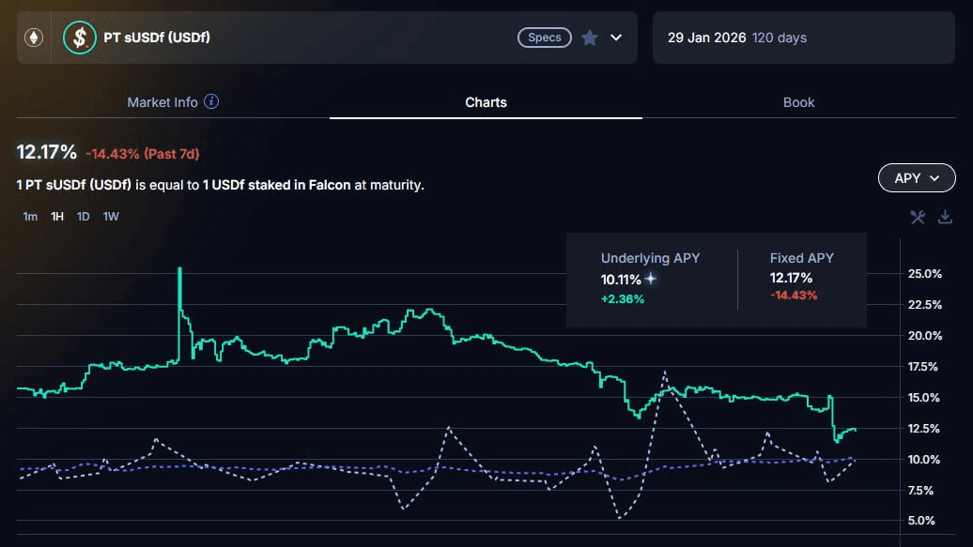The height and width of the screenshot is (547, 973).
Task: Click the -14.43% (Past 7d) change
Action: (143, 154)
